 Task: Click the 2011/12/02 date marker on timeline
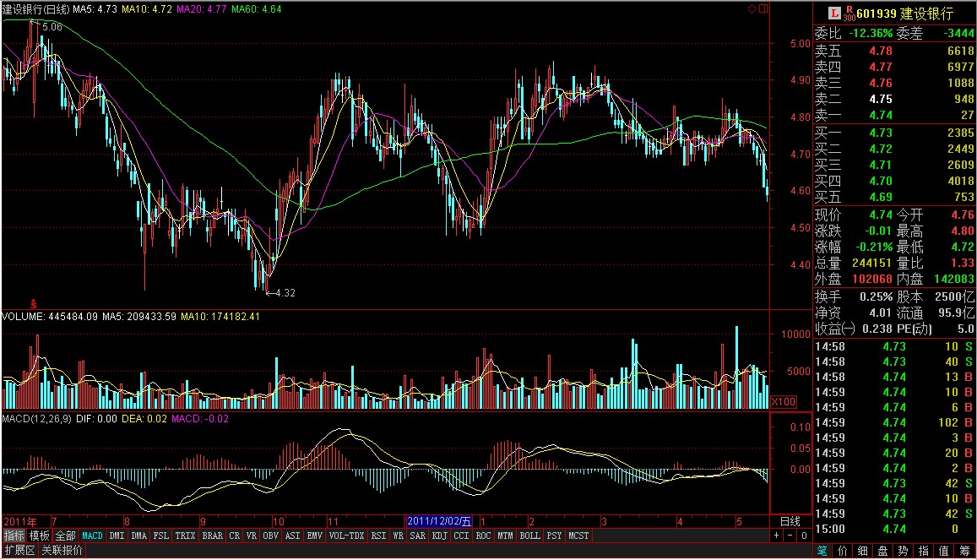pyautogui.click(x=436, y=521)
